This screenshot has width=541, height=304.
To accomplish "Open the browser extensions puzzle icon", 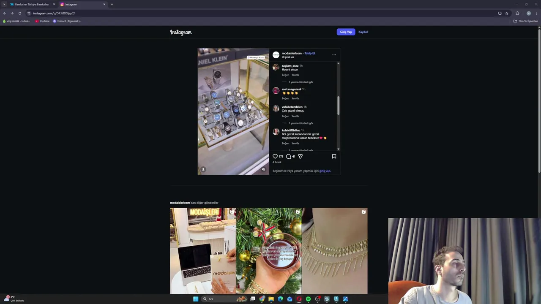I will pos(517,13).
